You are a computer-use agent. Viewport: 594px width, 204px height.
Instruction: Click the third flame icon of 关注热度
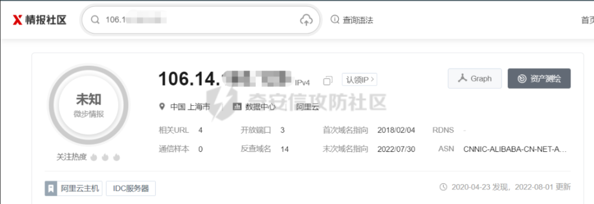pyautogui.click(x=116, y=157)
